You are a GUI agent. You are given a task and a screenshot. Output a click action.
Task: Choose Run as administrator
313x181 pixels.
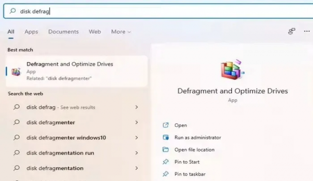[197, 138]
